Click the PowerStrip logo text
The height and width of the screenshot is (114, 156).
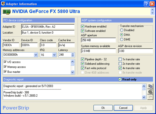click(16, 108)
